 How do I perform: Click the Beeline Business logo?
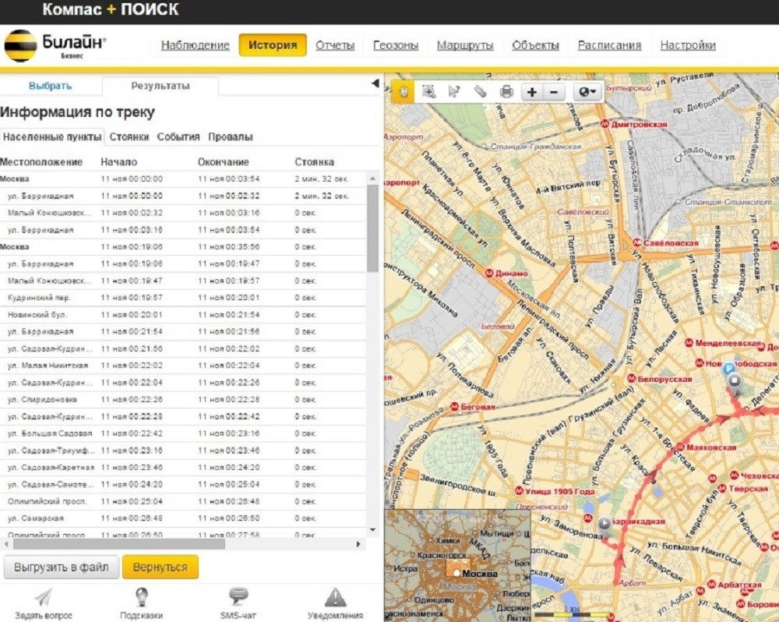click(x=55, y=46)
